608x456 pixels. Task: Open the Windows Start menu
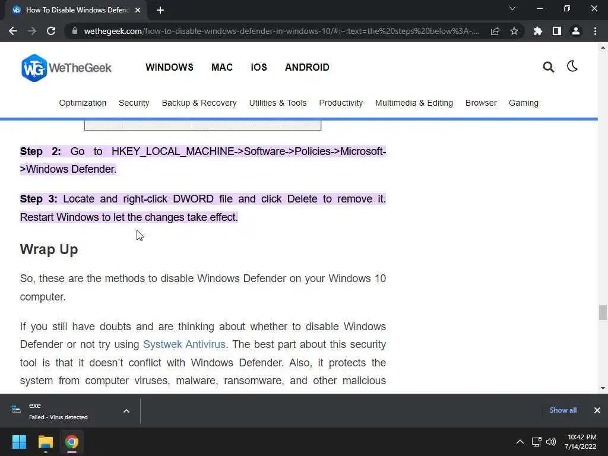click(19, 442)
